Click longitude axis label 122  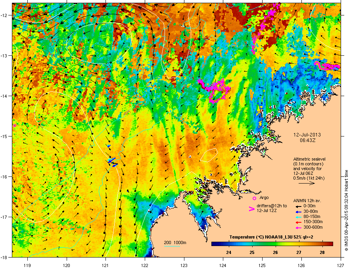(x=145, y=265)
